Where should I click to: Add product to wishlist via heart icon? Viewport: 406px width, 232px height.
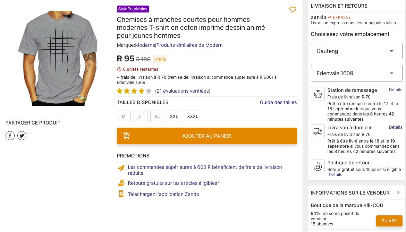(x=293, y=10)
